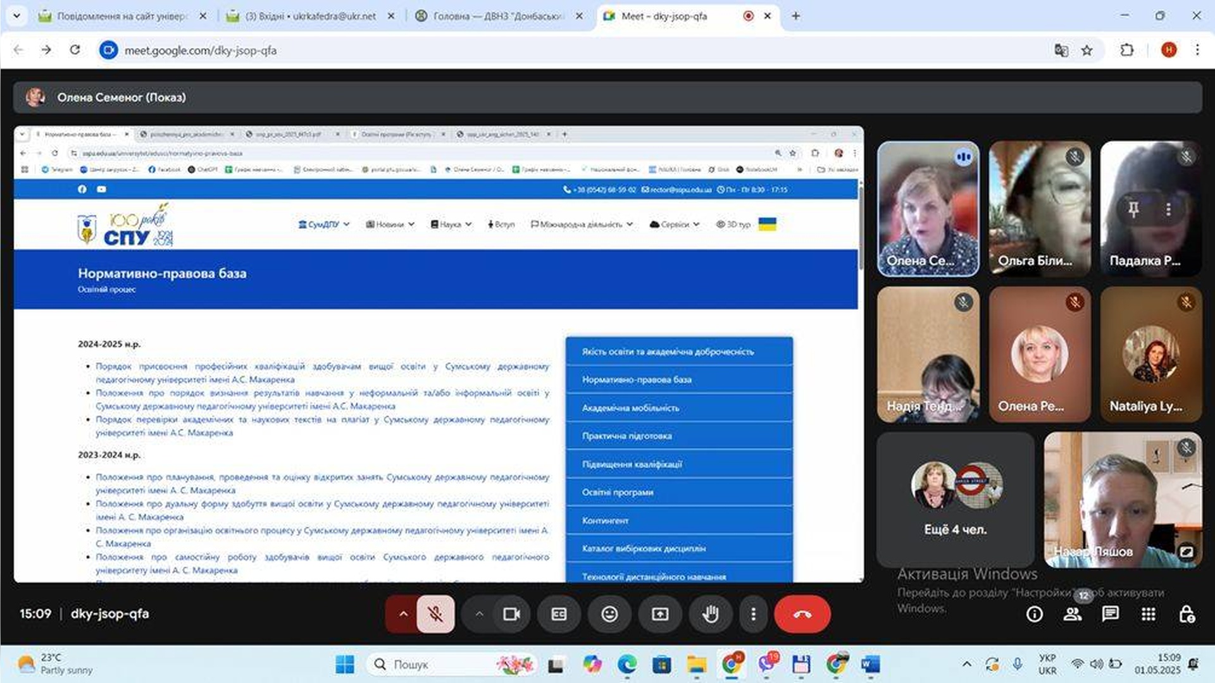Open audio settings chevron beside microphone
Screen dimensions: 1215x683
pyautogui.click(x=403, y=614)
